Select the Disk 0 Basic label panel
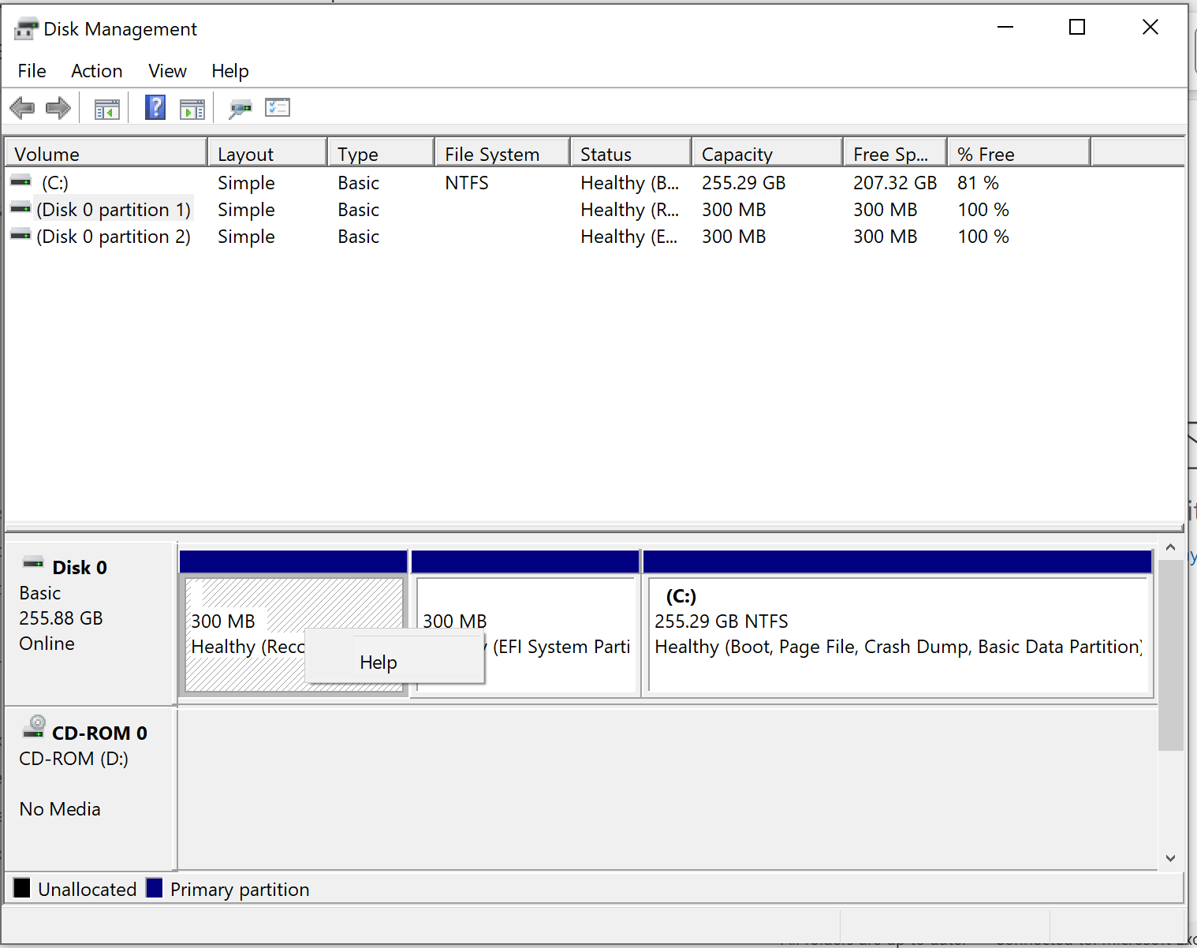Viewport: 1197px width, 948px height. click(x=90, y=623)
